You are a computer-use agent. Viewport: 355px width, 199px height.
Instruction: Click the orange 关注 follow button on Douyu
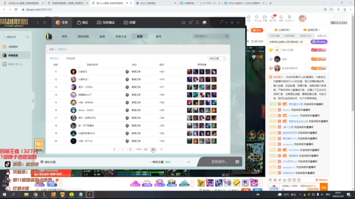257,30
